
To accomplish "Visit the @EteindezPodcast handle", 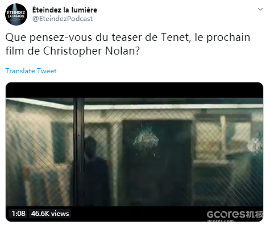I will click(63, 19).
